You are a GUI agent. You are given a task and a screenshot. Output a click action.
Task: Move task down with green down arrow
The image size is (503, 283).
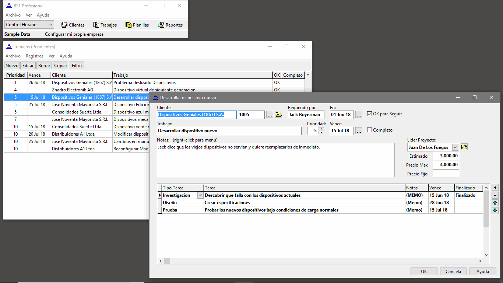coord(495,210)
